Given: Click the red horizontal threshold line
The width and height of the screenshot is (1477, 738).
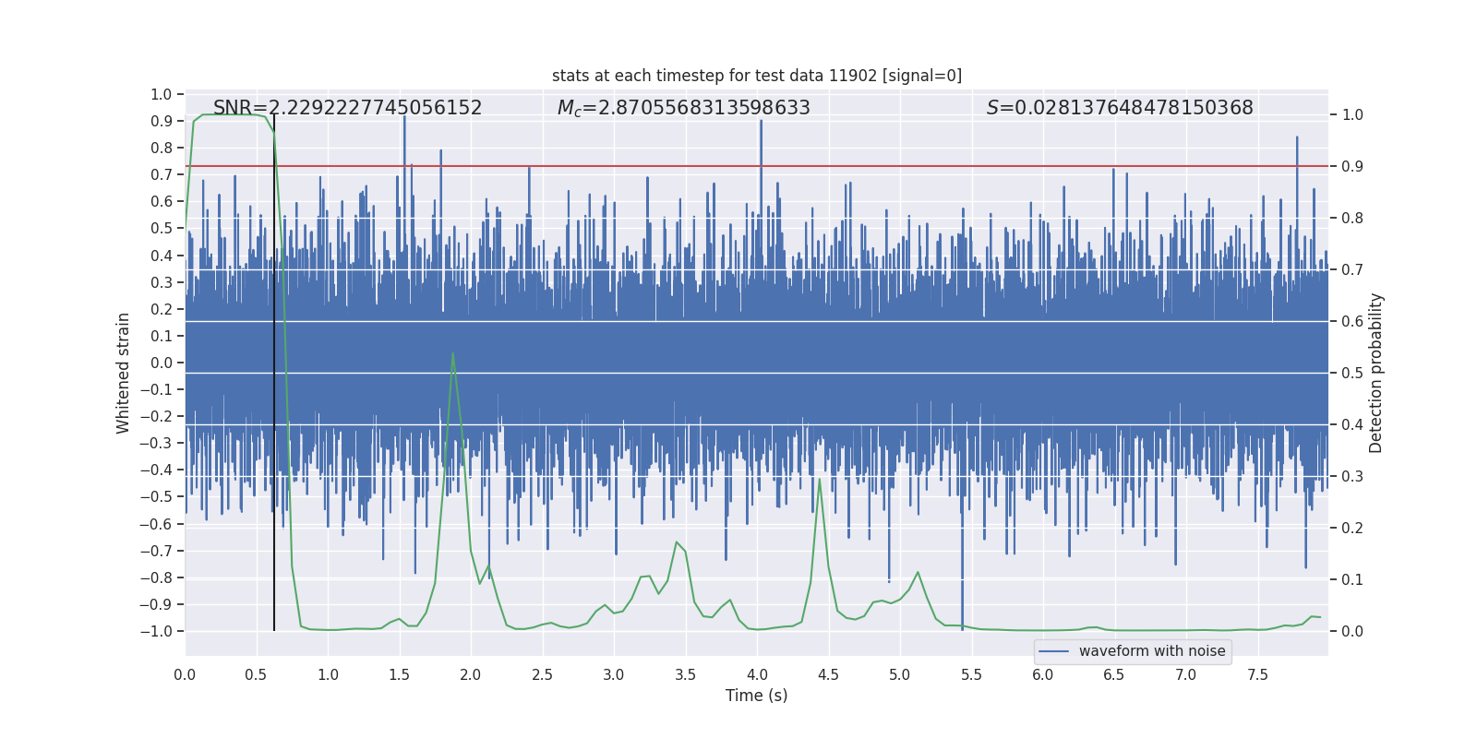Looking at the screenshot, I should 757,166.
